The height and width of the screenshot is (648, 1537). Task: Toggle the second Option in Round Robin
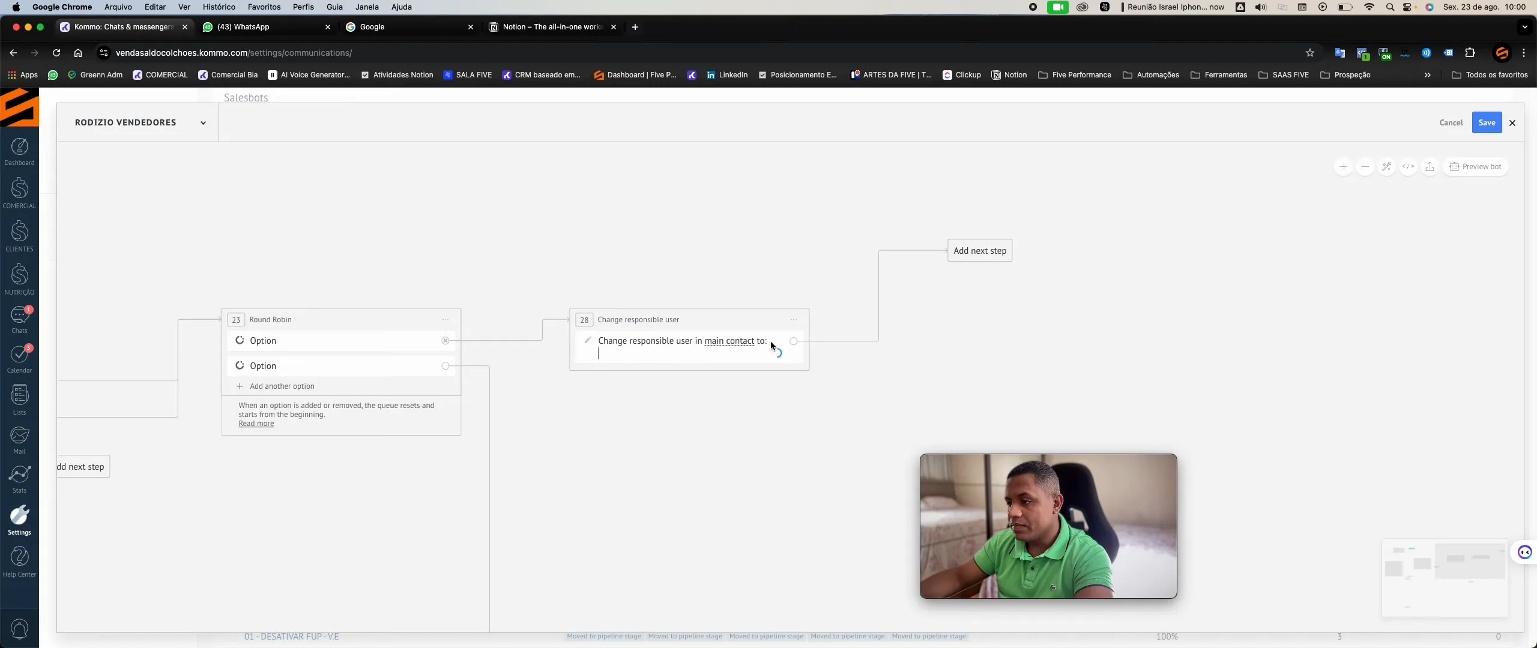(x=446, y=365)
